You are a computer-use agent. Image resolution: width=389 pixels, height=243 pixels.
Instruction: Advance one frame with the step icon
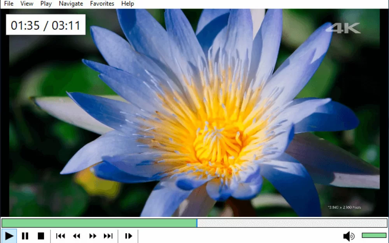tap(128, 236)
